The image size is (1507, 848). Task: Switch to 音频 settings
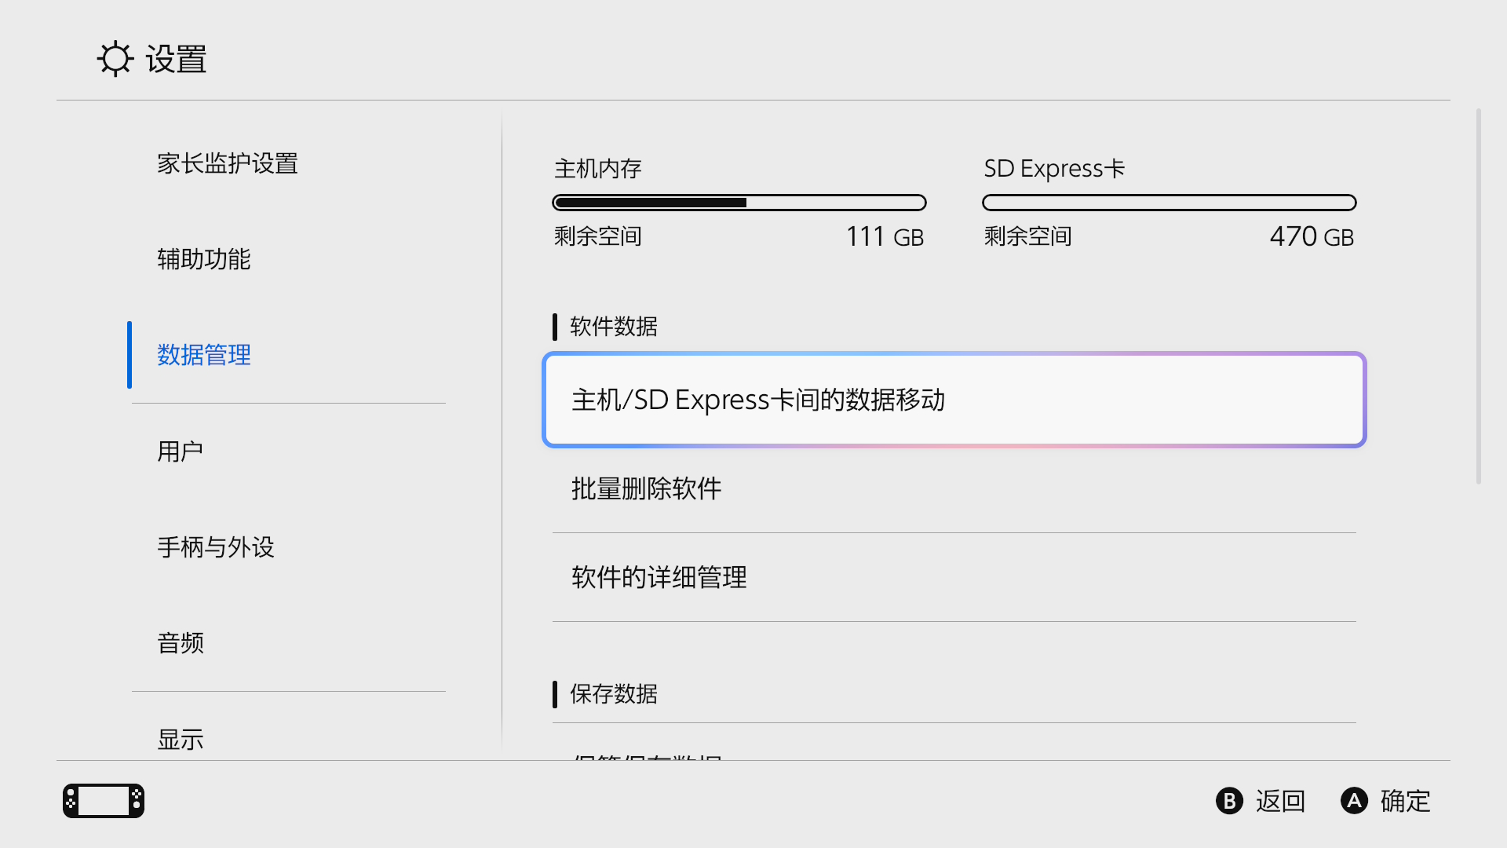[181, 643]
